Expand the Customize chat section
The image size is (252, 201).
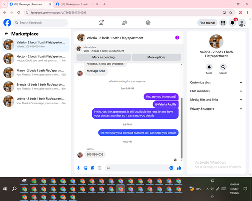(x=216, y=82)
